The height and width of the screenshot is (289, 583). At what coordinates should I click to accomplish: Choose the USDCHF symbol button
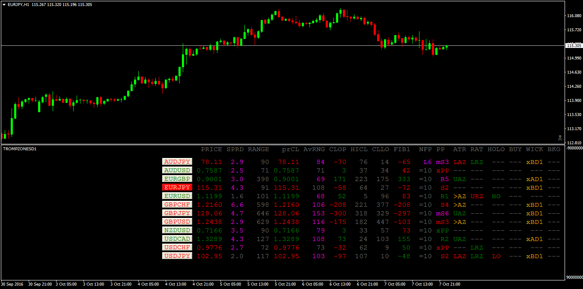pos(177,247)
